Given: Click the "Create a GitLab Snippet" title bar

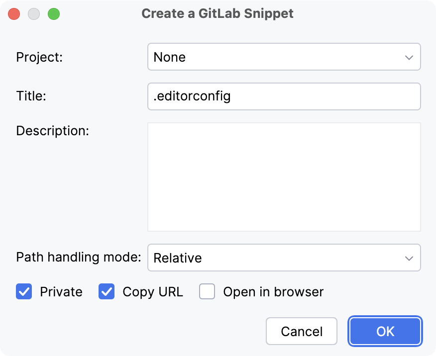Looking at the screenshot, I should 218,13.
